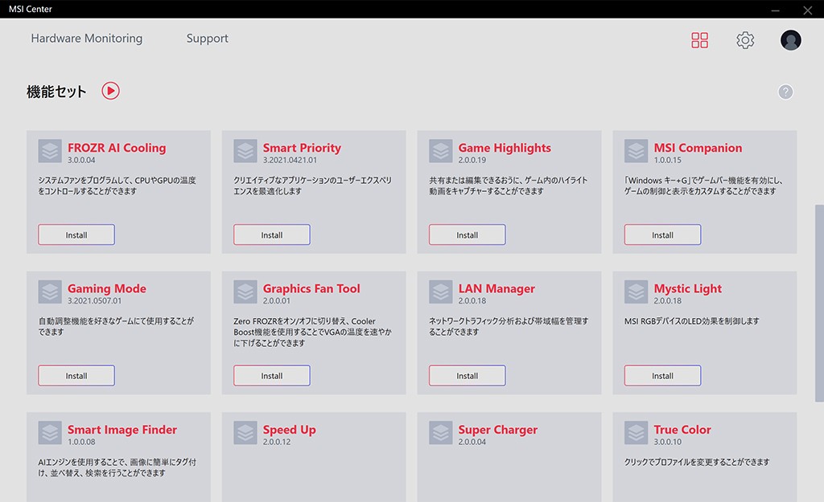Image resolution: width=824 pixels, height=502 pixels.
Task: Open the settings gear icon
Action: (745, 40)
